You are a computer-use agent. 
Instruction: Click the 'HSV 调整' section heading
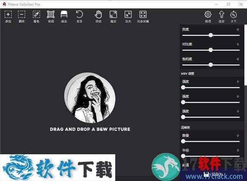[x=188, y=74]
